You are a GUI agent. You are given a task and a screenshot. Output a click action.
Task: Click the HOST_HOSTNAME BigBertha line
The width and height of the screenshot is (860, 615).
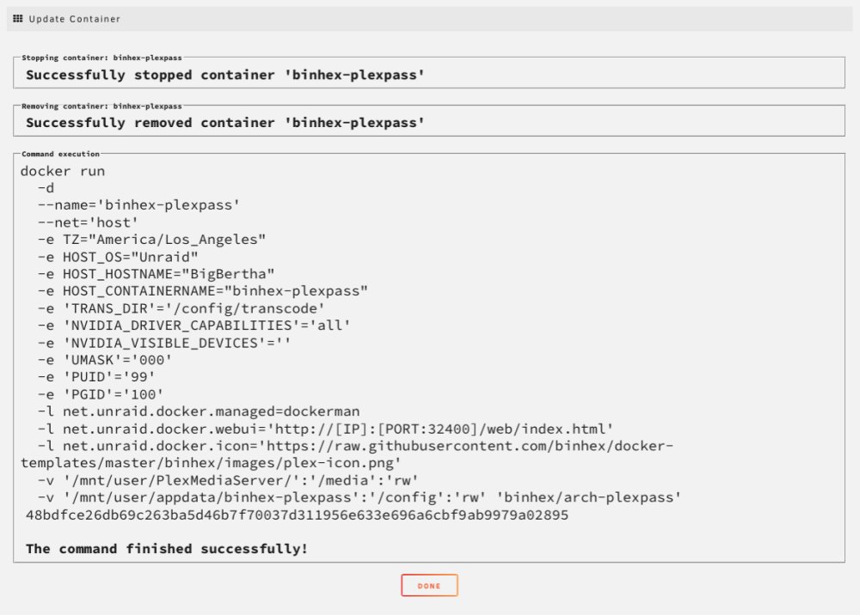tap(156, 274)
